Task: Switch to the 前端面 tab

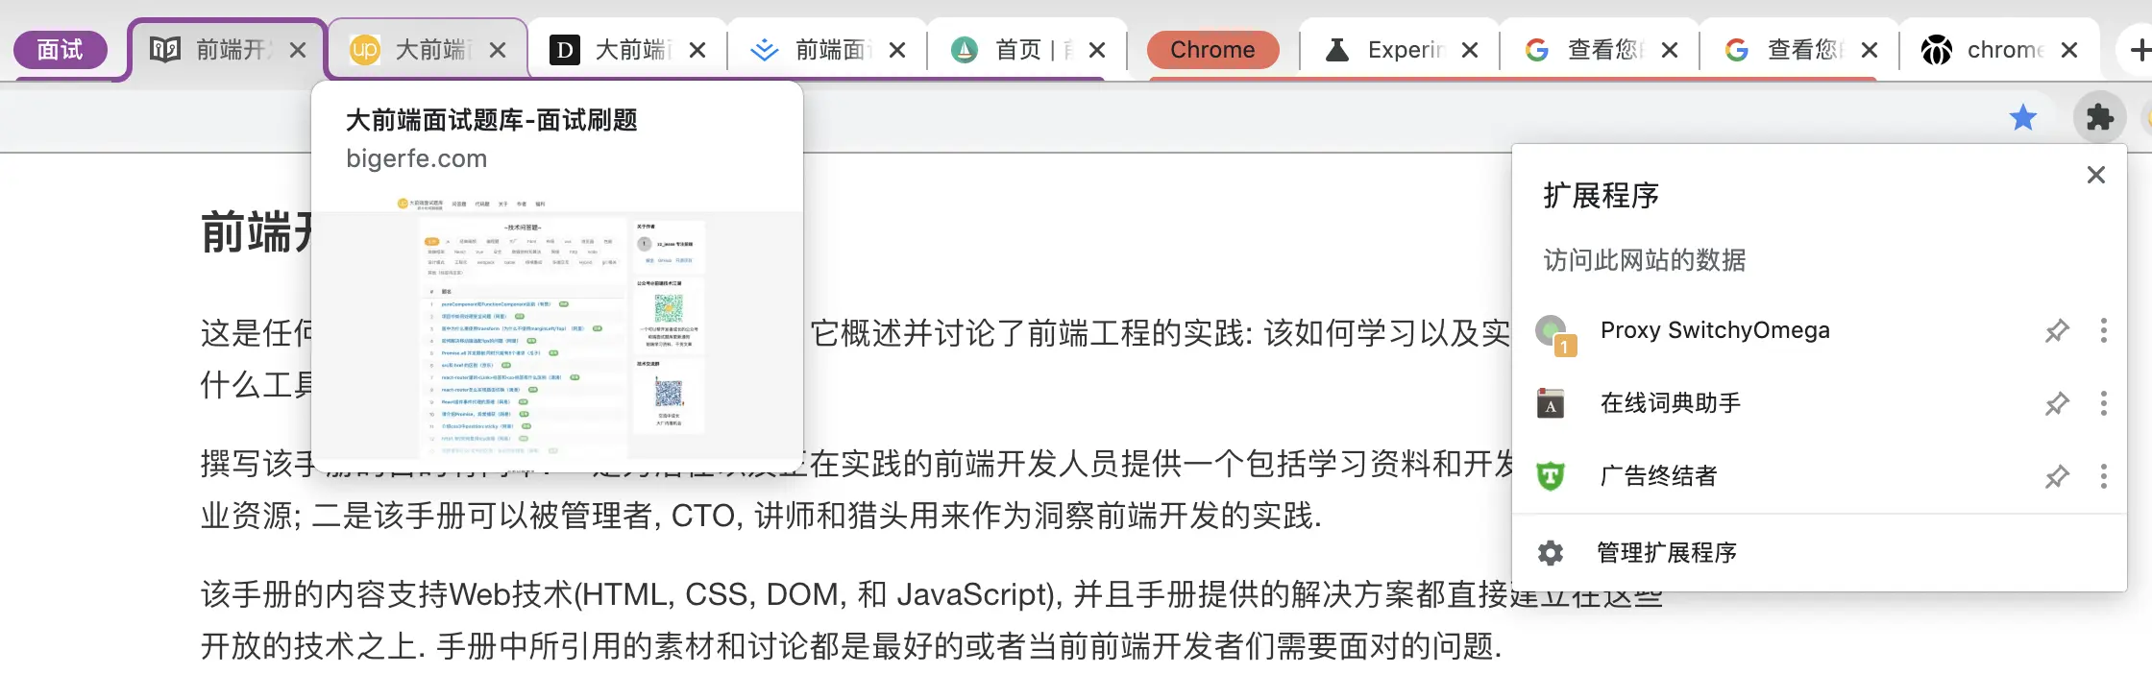Action: 828,50
